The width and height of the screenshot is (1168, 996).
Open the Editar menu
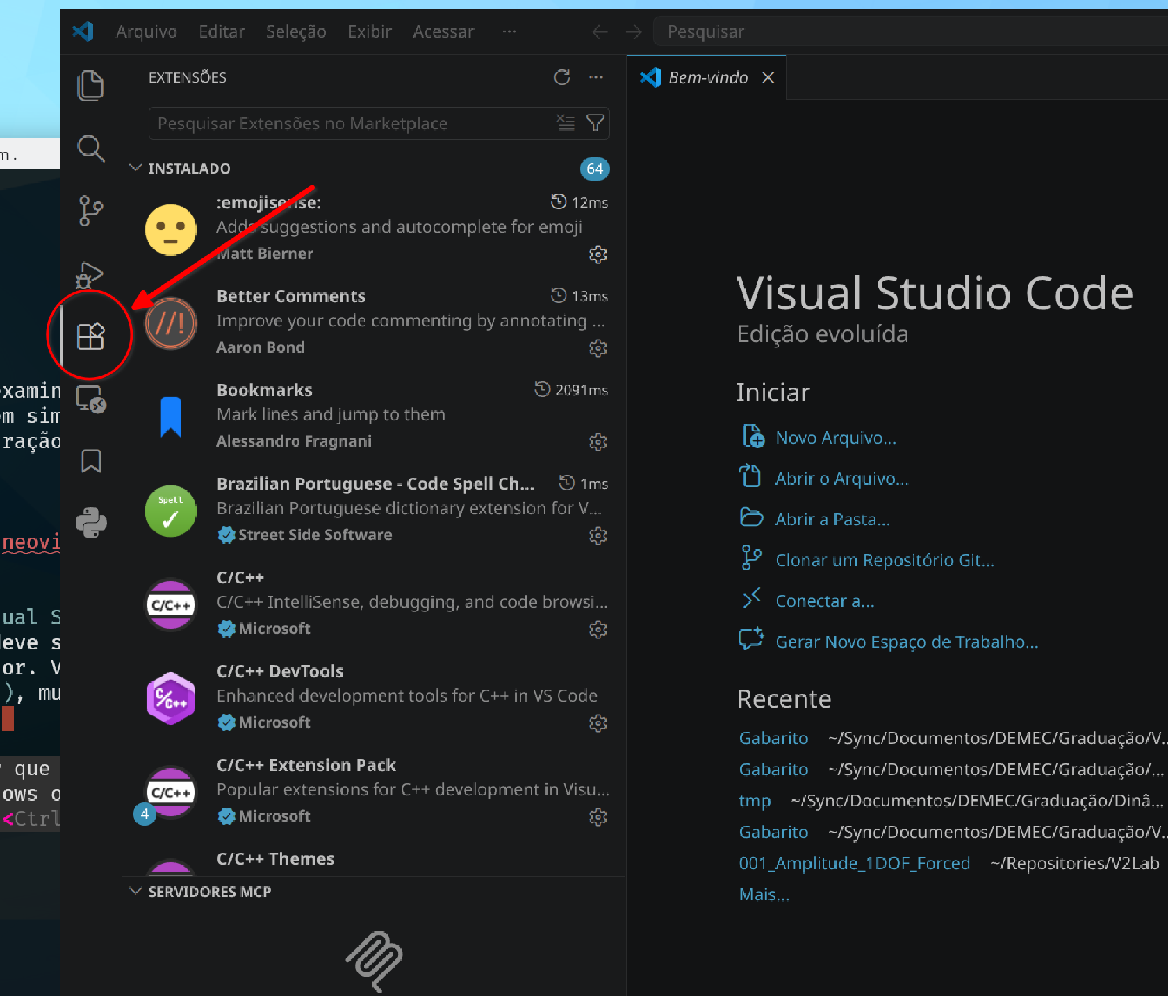click(222, 32)
